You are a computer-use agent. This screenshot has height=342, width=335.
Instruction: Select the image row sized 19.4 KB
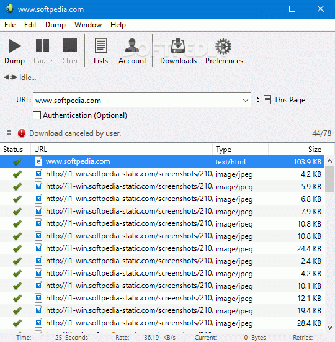pos(162,311)
